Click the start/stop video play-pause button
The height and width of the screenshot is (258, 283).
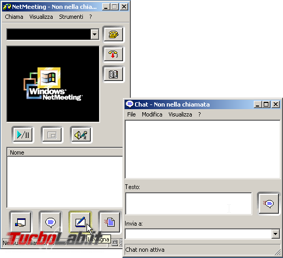tap(23, 135)
